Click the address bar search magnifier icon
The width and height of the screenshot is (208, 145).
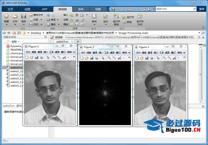203,33
